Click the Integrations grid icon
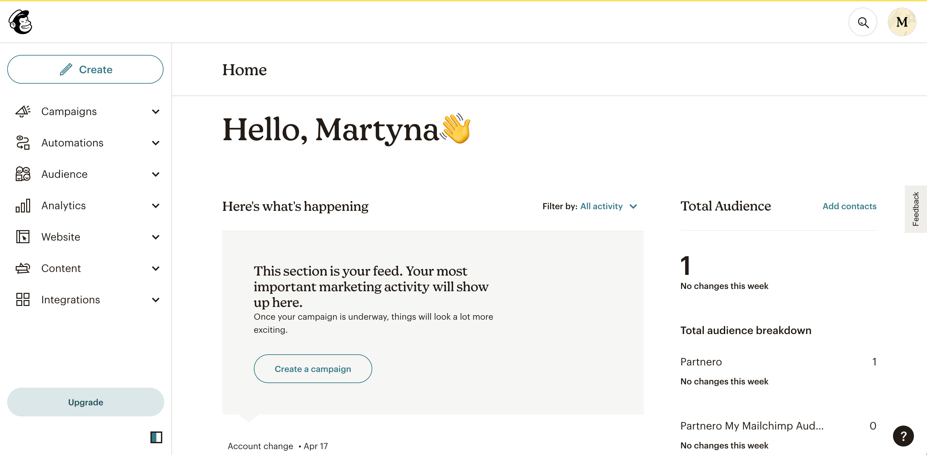 pos(23,300)
